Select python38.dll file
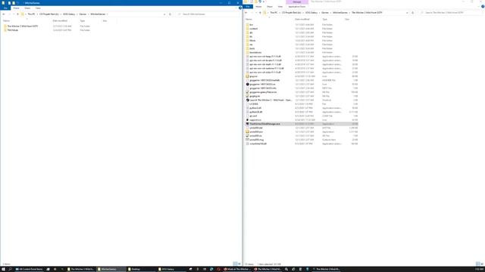Screen dimensions: 485x272 256,112
